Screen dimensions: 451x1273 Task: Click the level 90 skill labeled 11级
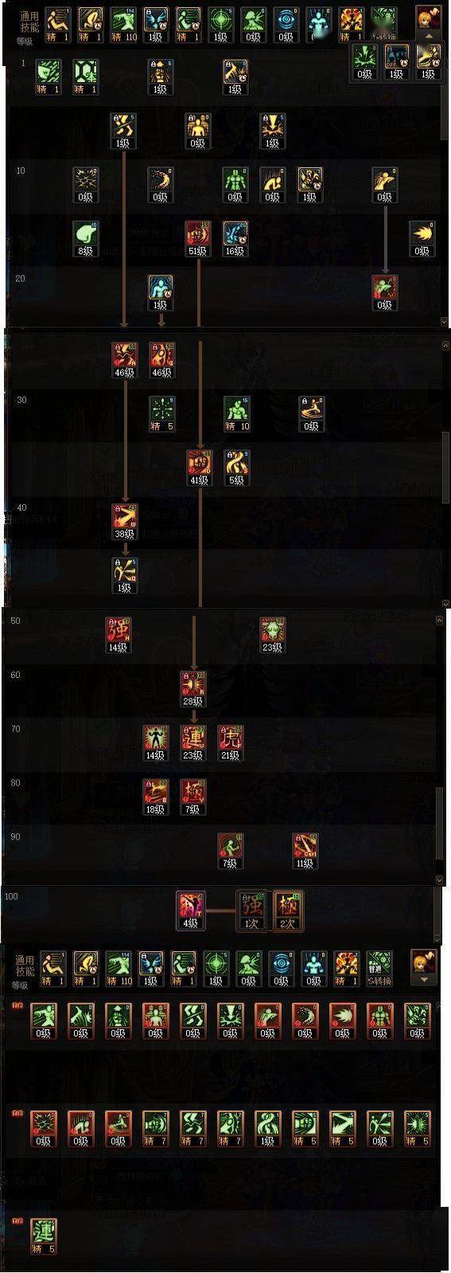pos(305,851)
